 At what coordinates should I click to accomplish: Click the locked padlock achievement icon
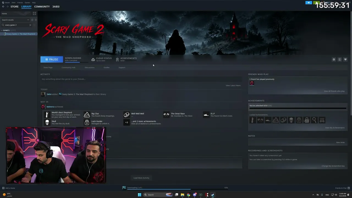coord(299,120)
